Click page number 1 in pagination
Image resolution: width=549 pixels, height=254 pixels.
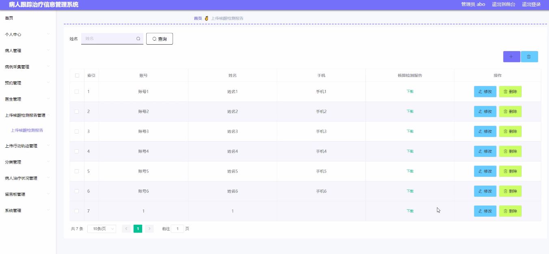[x=138, y=229]
